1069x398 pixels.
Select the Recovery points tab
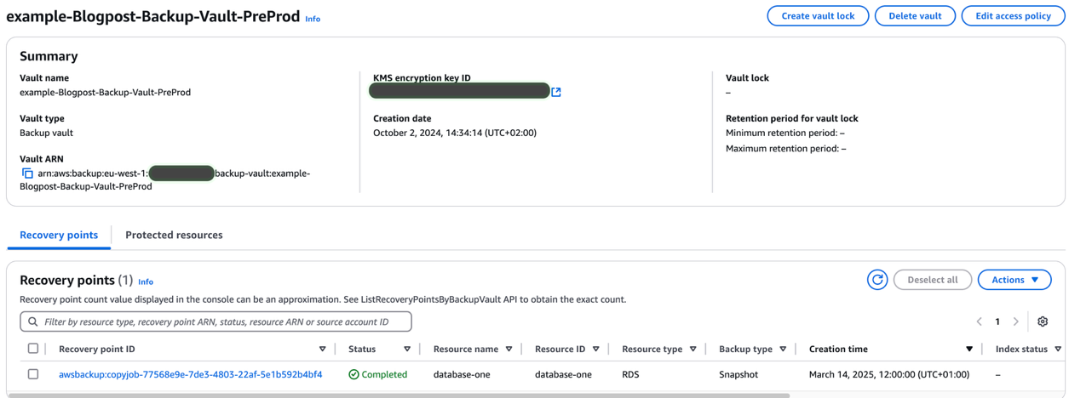tap(59, 235)
